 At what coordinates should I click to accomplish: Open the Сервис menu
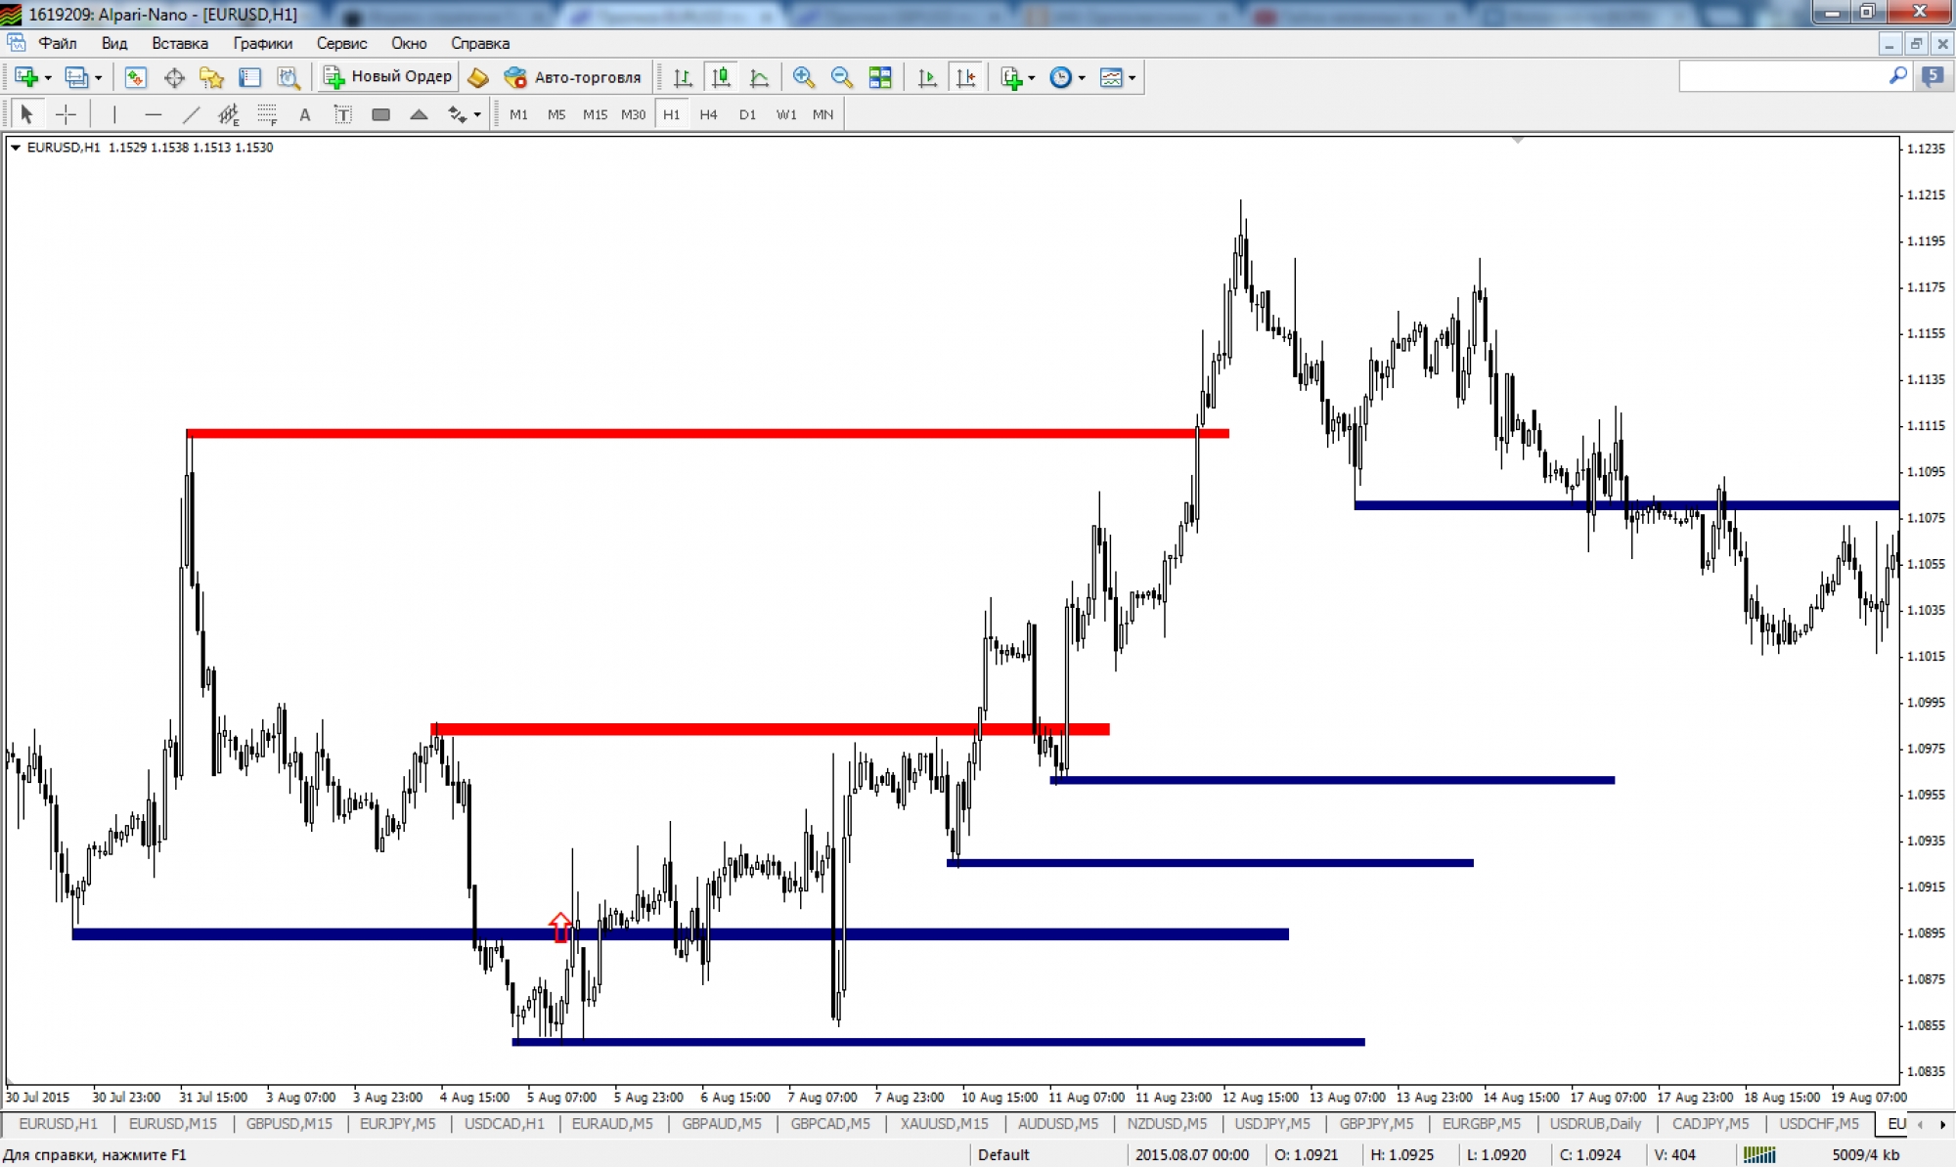341,43
